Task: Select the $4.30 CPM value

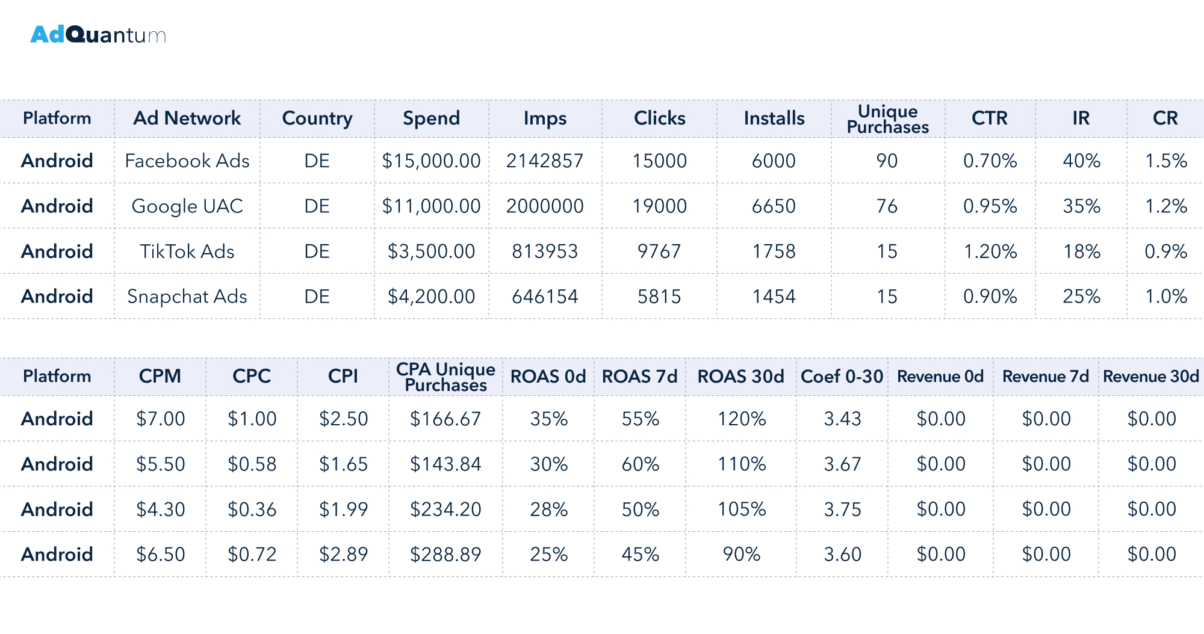Action: [x=160, y=509]
